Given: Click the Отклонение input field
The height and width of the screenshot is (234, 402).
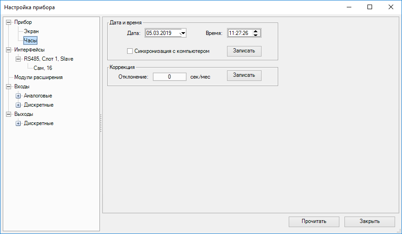Looking at the screenshot, I should click(x=169, y=77).
